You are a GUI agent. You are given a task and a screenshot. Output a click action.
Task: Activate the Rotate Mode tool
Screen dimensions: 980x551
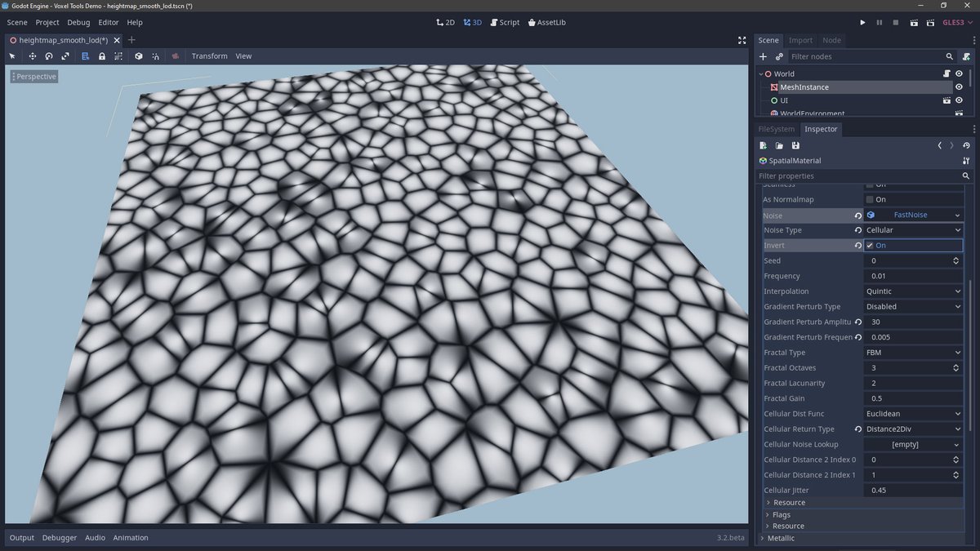tap(49, 56)
